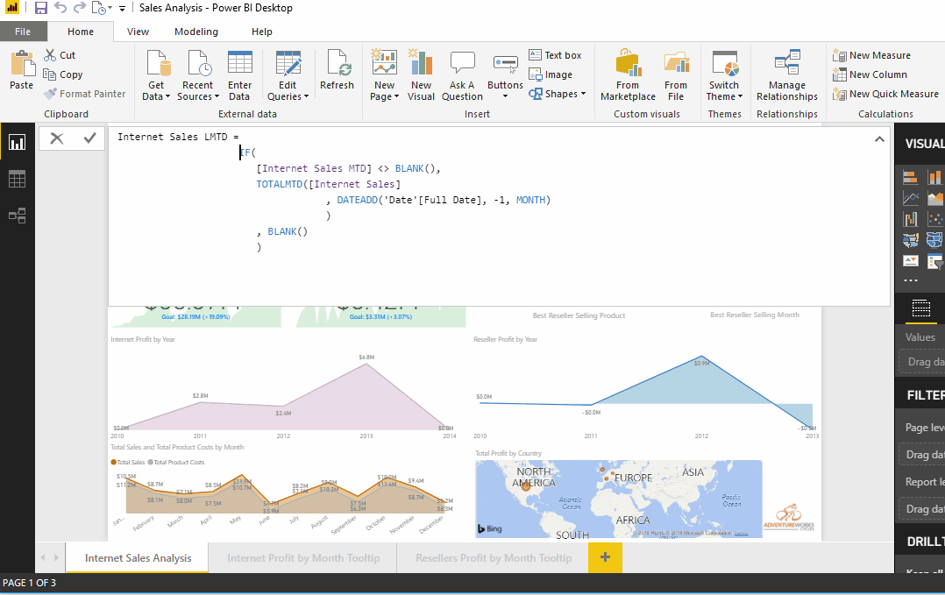This screenshot has height=595, width=945.
Task: Create a New Measure
Action: tap(871, 55)
